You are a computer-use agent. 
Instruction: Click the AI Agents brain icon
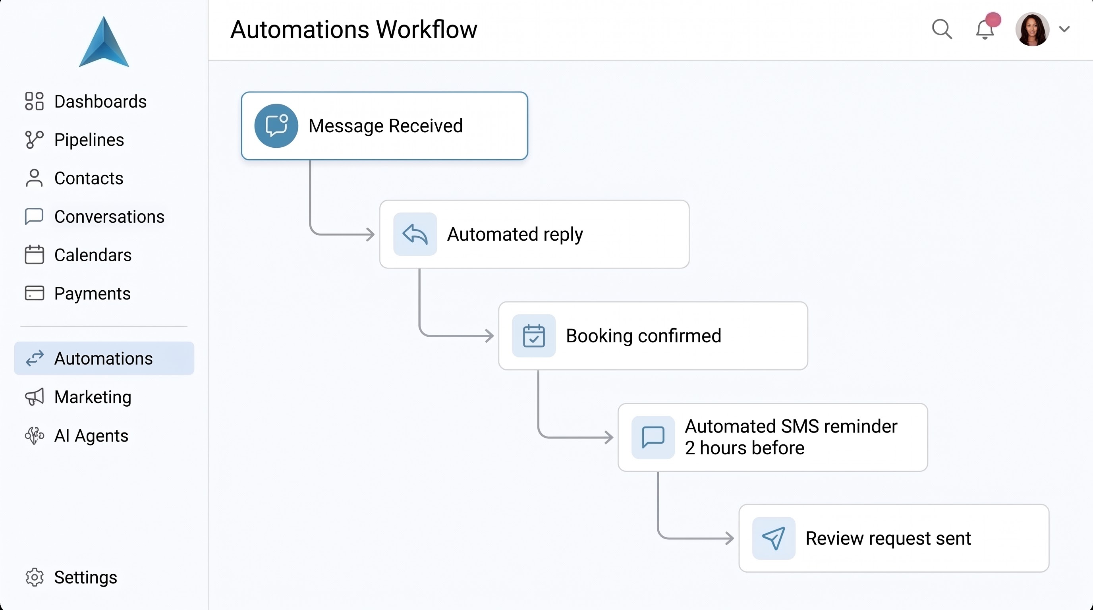pyautogui.click(x=35, y=436)
